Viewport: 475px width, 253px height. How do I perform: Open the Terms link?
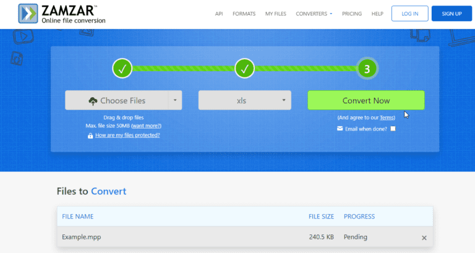click(x=387, y=118)
